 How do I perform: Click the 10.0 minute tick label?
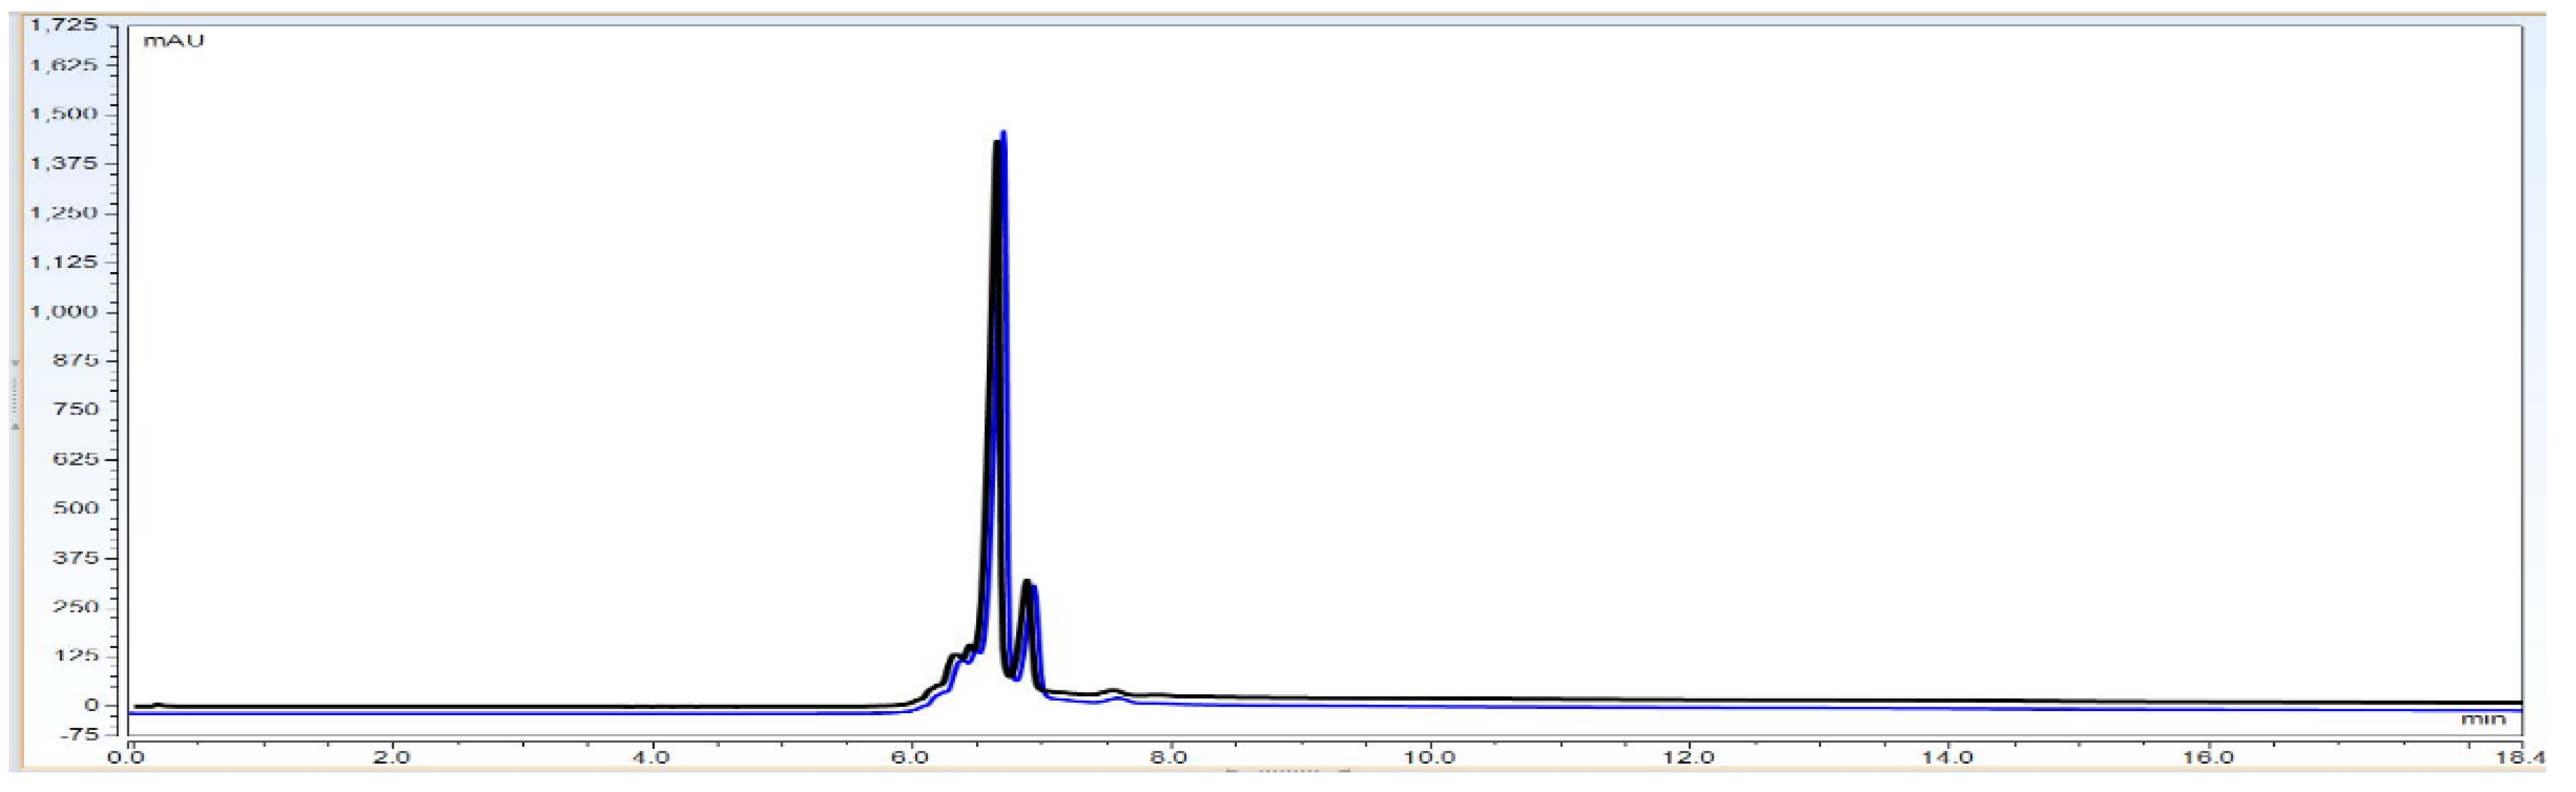coord(1429,757)
